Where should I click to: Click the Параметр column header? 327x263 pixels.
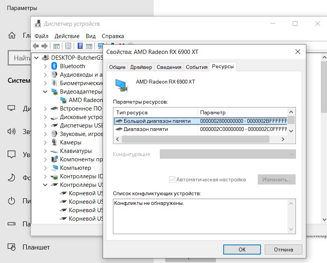pos(242,112)
